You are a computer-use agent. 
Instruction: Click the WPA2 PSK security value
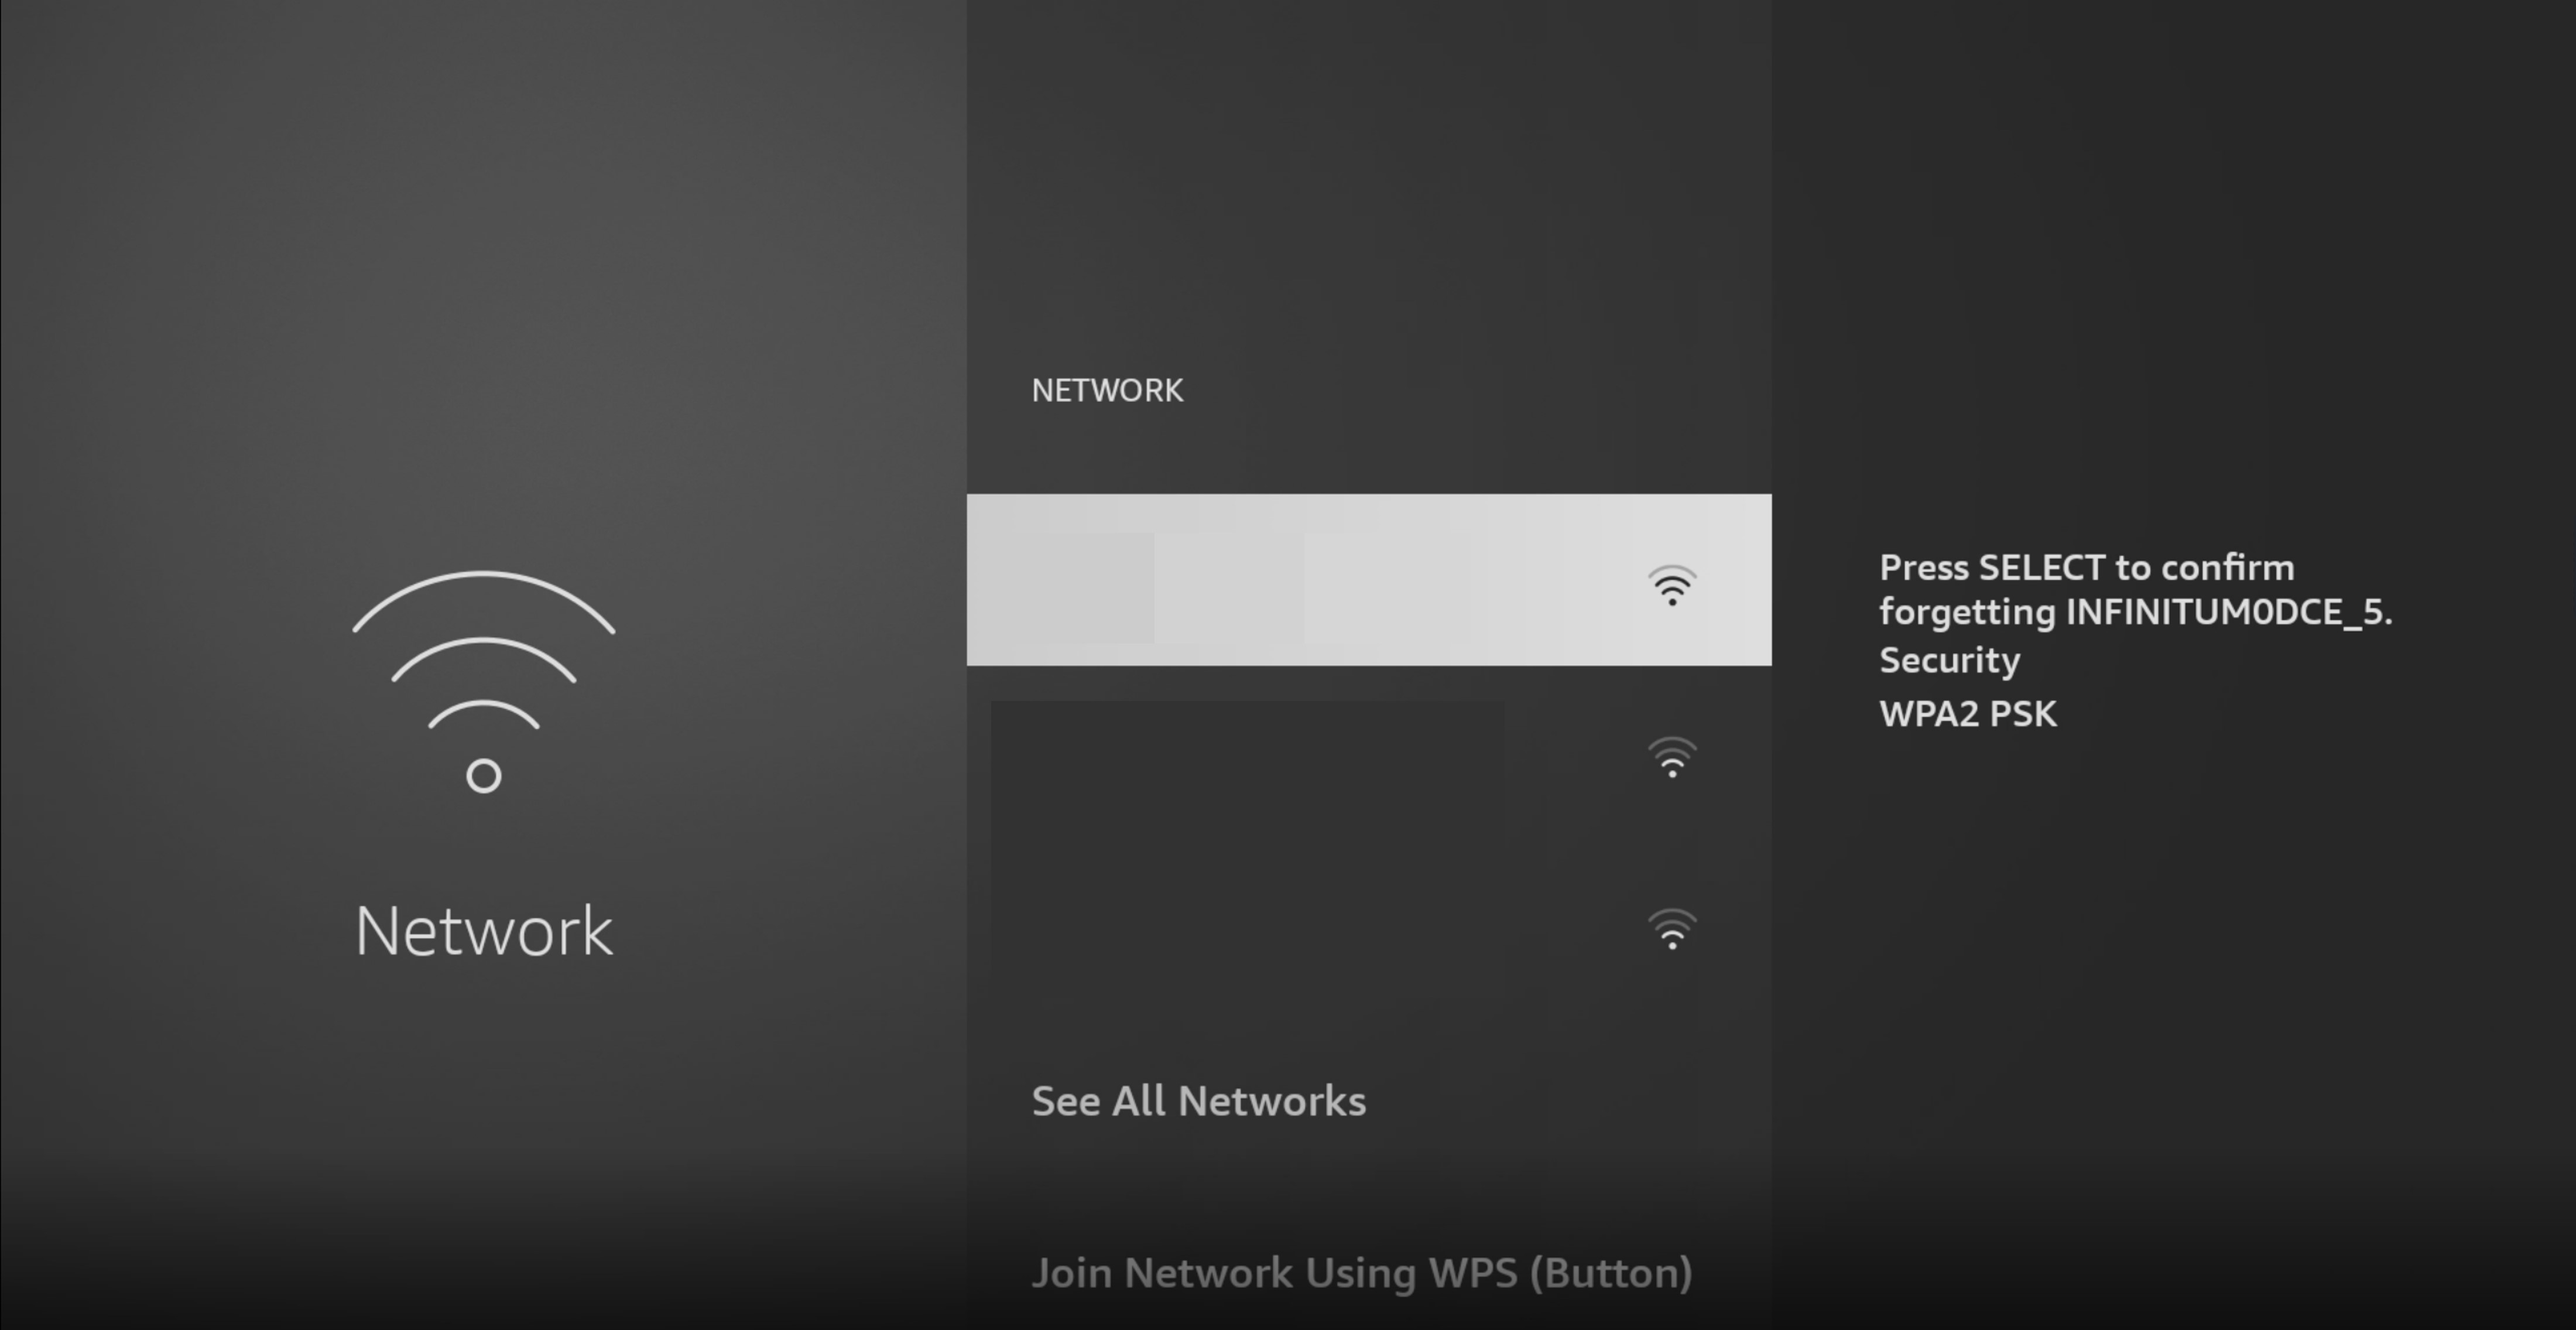pyautogui.click(x=1968, y=714)
